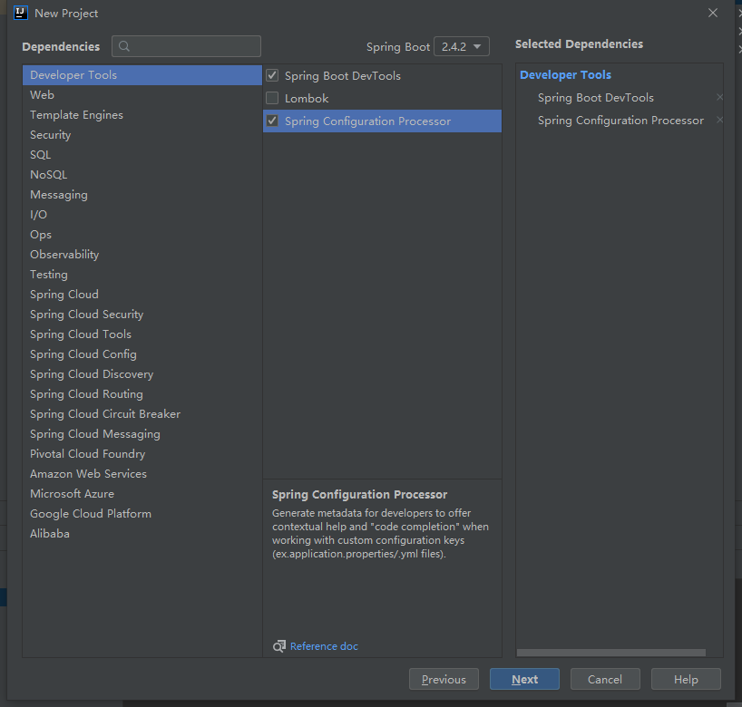Click Spring Configuration Processor in Selected Dependencies
The height and width of the screenshot is (707, 742).
coord(620,121)
